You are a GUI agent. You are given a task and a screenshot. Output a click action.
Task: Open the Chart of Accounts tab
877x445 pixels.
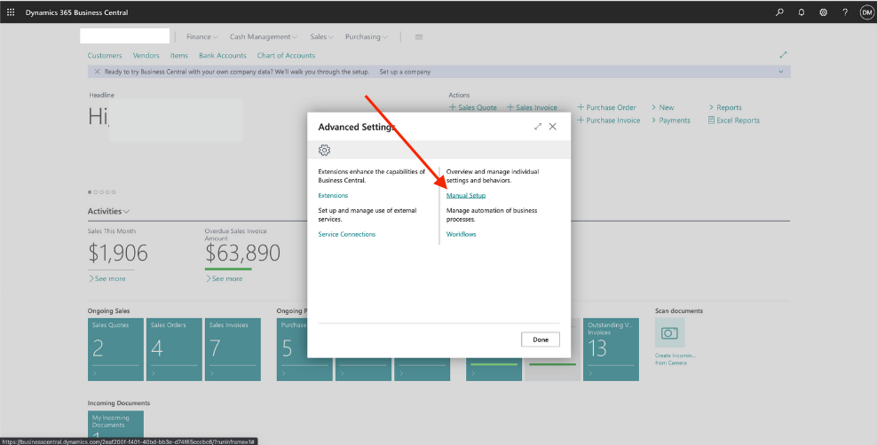(x=286, y=56)
